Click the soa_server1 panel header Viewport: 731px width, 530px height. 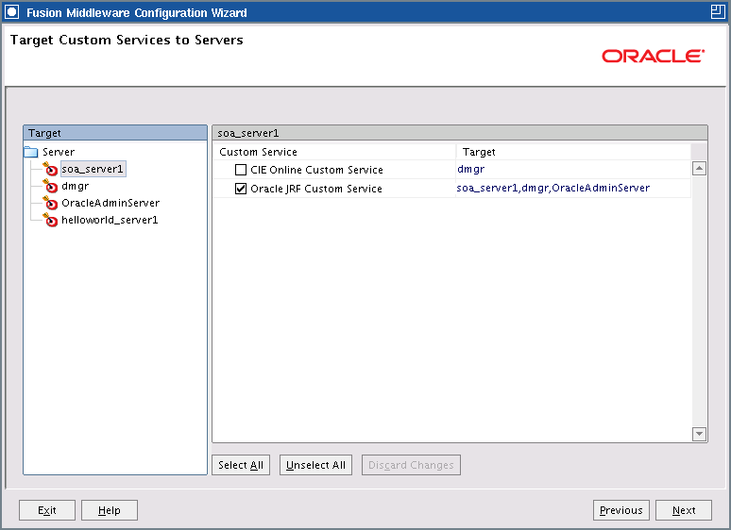460,133
